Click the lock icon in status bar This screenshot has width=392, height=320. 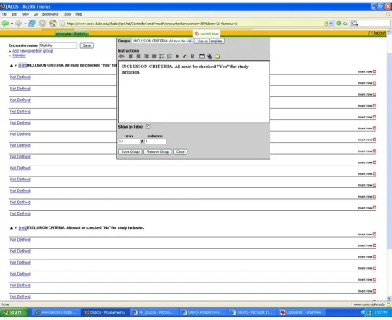click(388, 304)
